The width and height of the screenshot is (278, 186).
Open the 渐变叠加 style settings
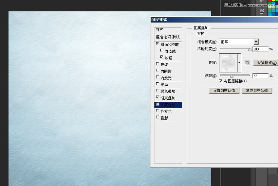(168, 98)
